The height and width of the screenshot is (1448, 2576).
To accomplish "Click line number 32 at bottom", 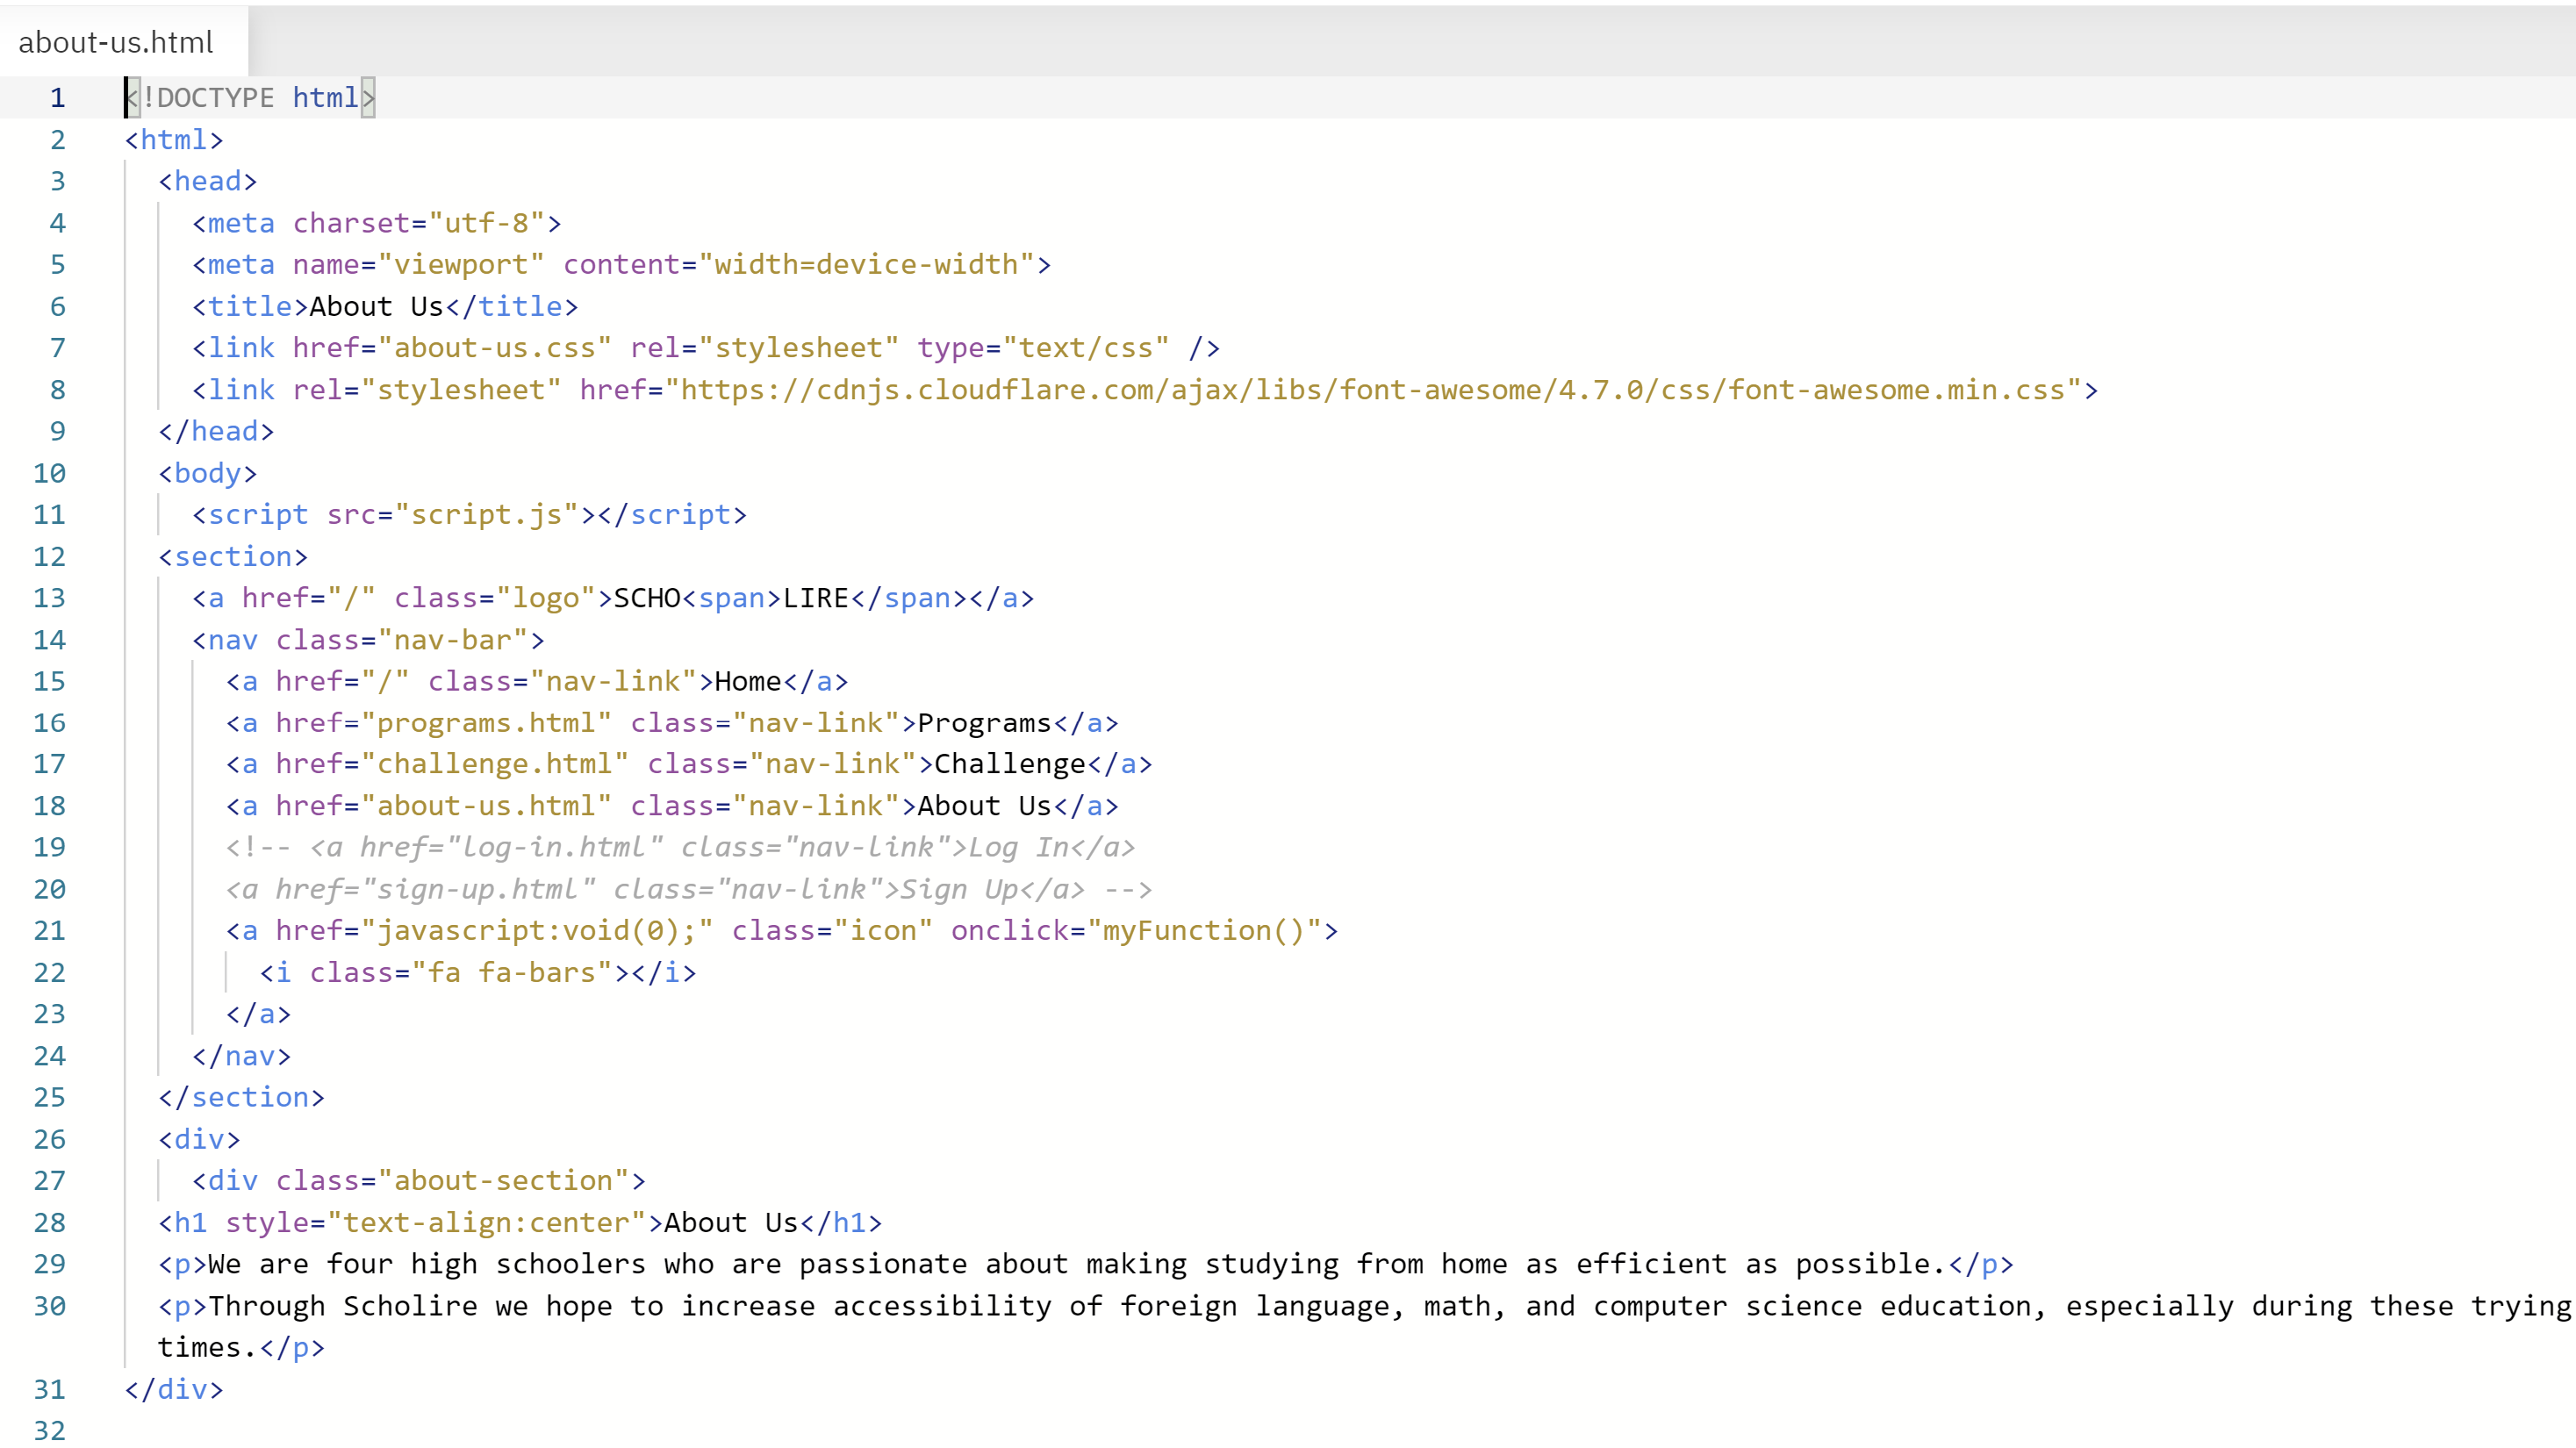I will pos(49,1430).
